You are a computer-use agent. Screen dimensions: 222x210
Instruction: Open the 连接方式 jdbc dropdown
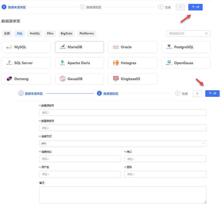click(x=123, y=143)
